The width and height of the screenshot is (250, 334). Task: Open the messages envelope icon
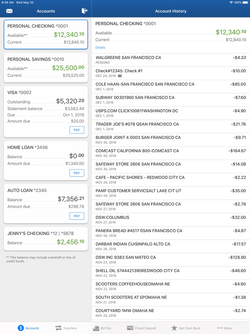coord(9,11)
